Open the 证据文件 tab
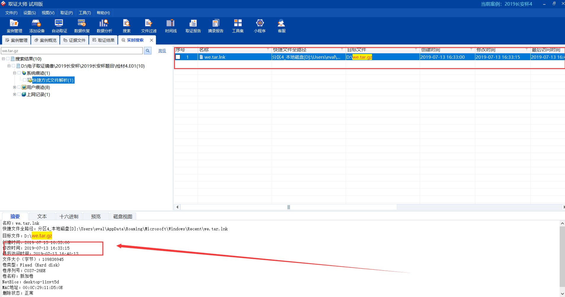This screenshot has height=297, width=565. point(74,40)
